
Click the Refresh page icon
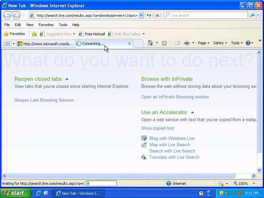coord(149,15)
